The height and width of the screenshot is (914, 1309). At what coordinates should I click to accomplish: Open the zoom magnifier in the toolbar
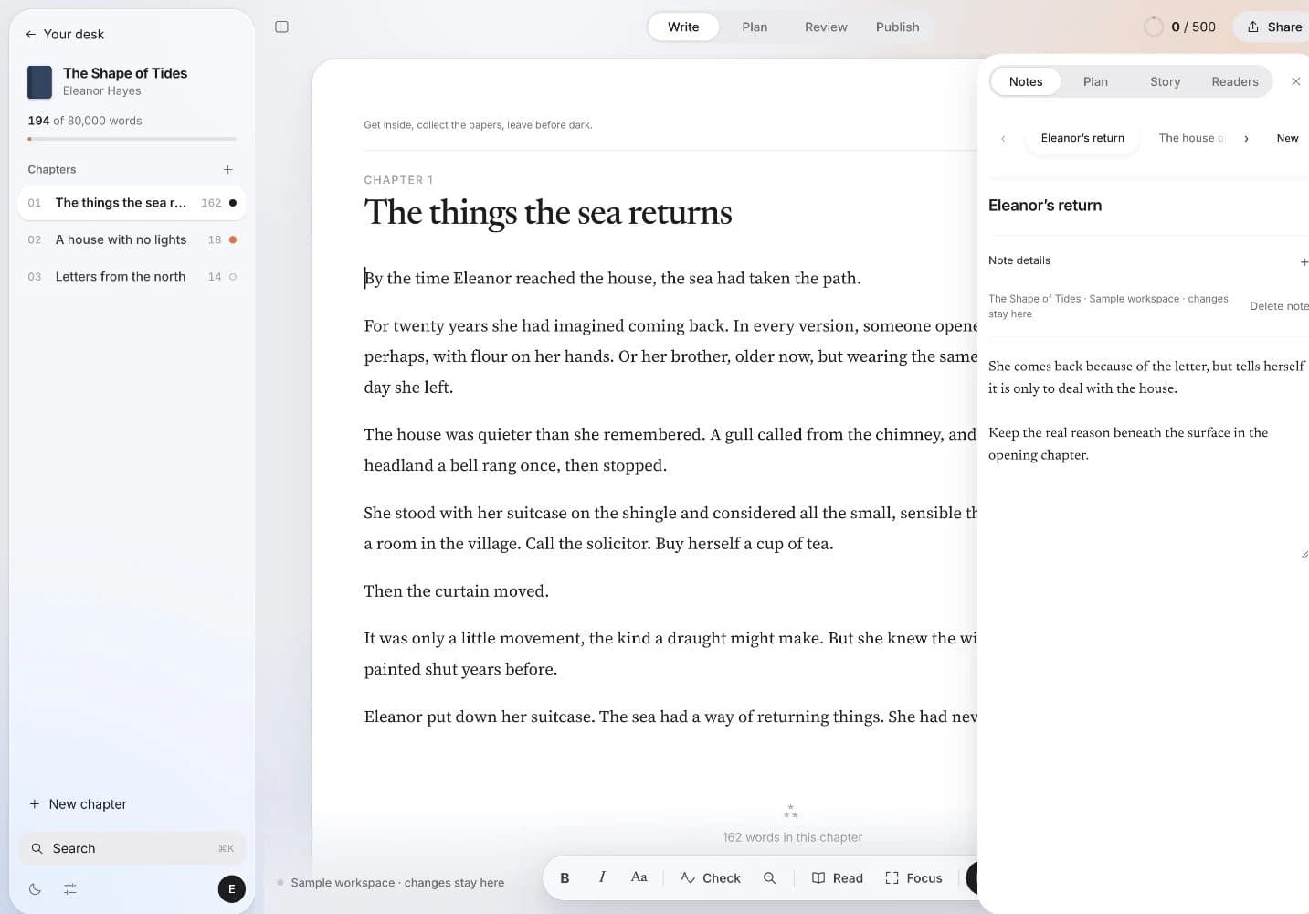(x=770, y=877)
